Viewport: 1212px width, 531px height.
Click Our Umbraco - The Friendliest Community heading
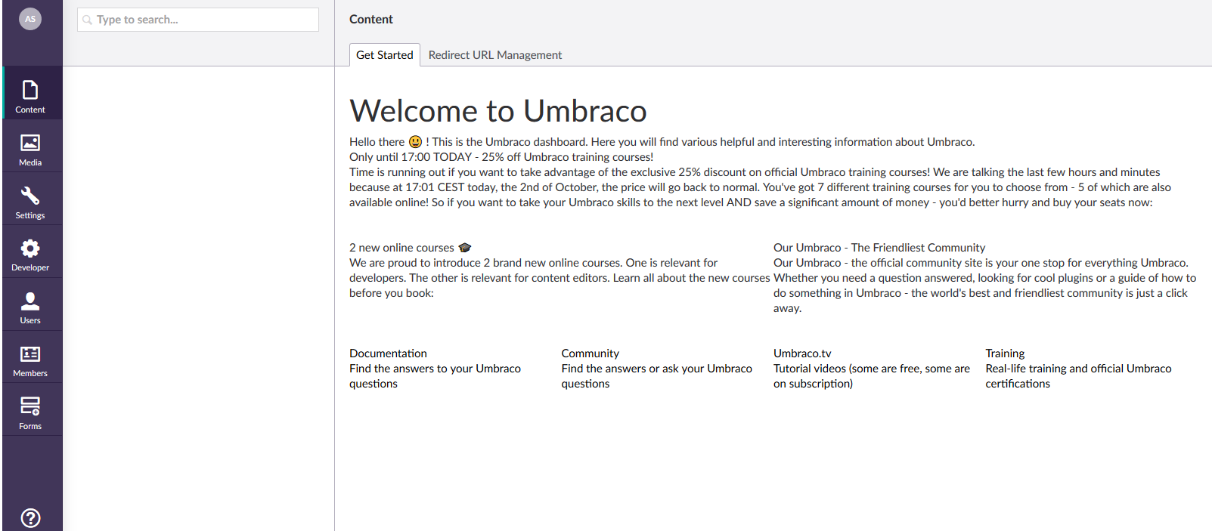tap(879, 248)
